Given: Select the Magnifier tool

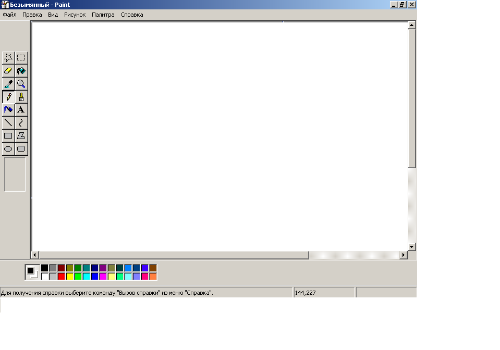Looking at the screenshot, I should coord(21,84).
